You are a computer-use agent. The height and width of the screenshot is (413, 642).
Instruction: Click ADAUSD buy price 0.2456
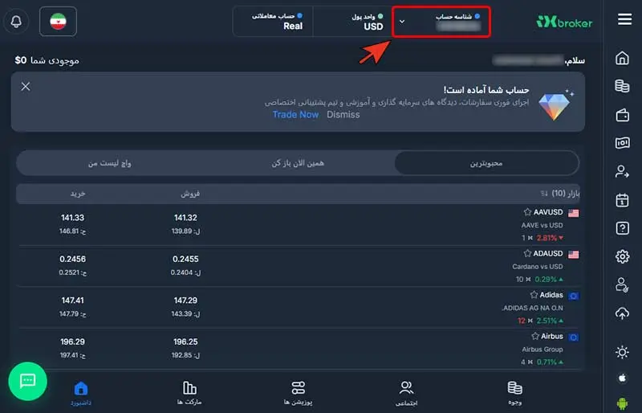(72, 260)
